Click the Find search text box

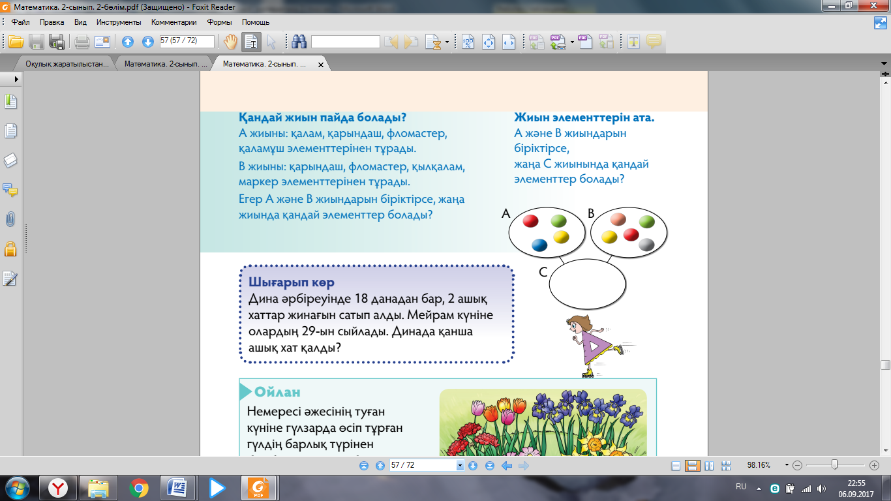[x=346, y=42]
